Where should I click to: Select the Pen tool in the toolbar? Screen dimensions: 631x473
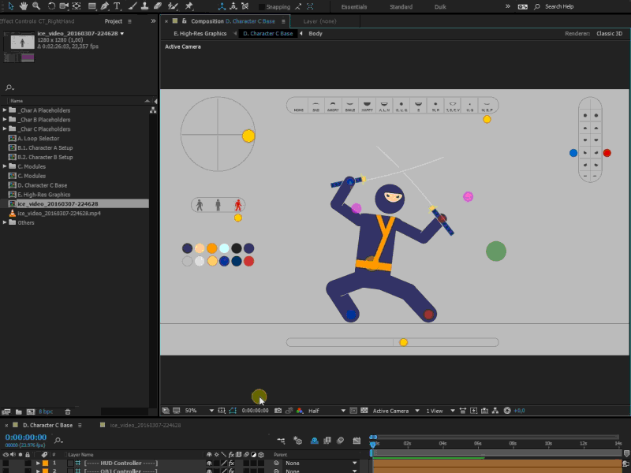tap(104, 6)
